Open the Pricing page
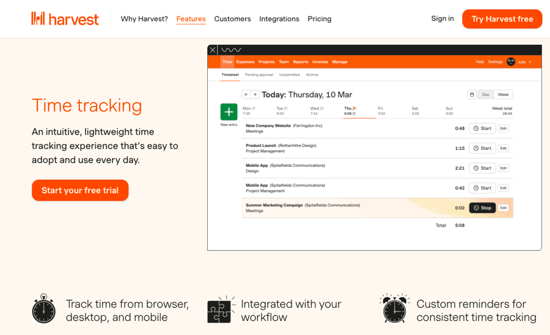The width and height of the screenshot is (550, 335). tap(319, 19)
